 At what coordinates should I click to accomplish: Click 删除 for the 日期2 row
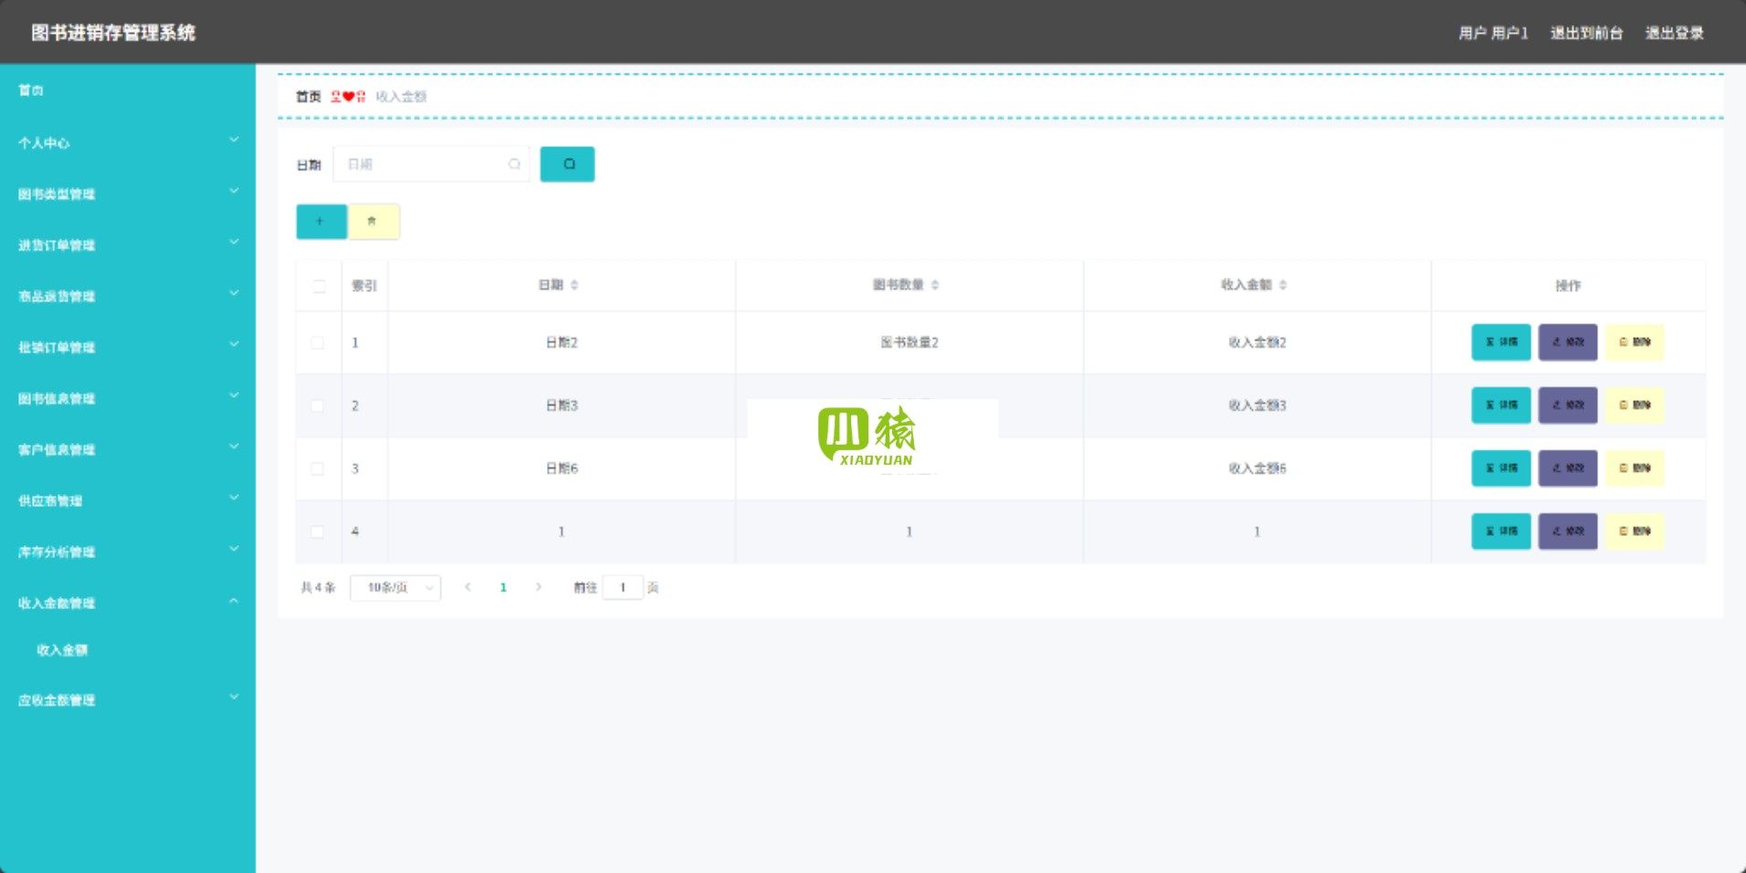pos(1635,342)
